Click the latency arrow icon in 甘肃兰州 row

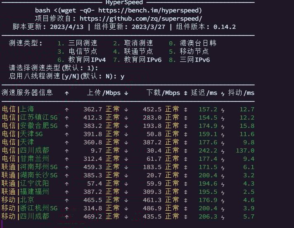(x=186, y=159)
